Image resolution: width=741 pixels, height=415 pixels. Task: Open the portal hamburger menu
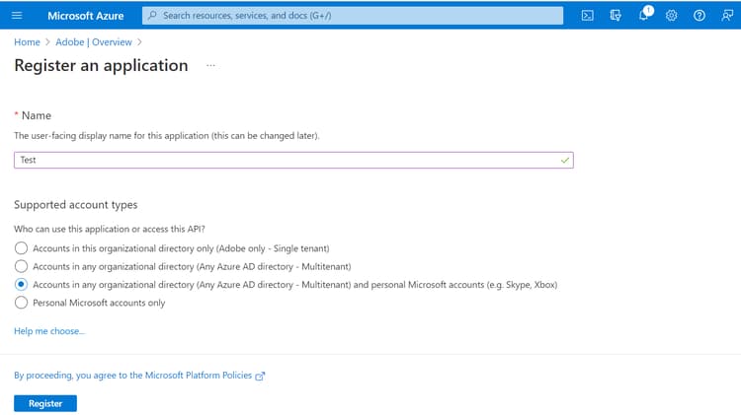16,16
